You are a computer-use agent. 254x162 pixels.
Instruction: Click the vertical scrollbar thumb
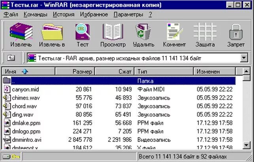[x=247, y=78]
